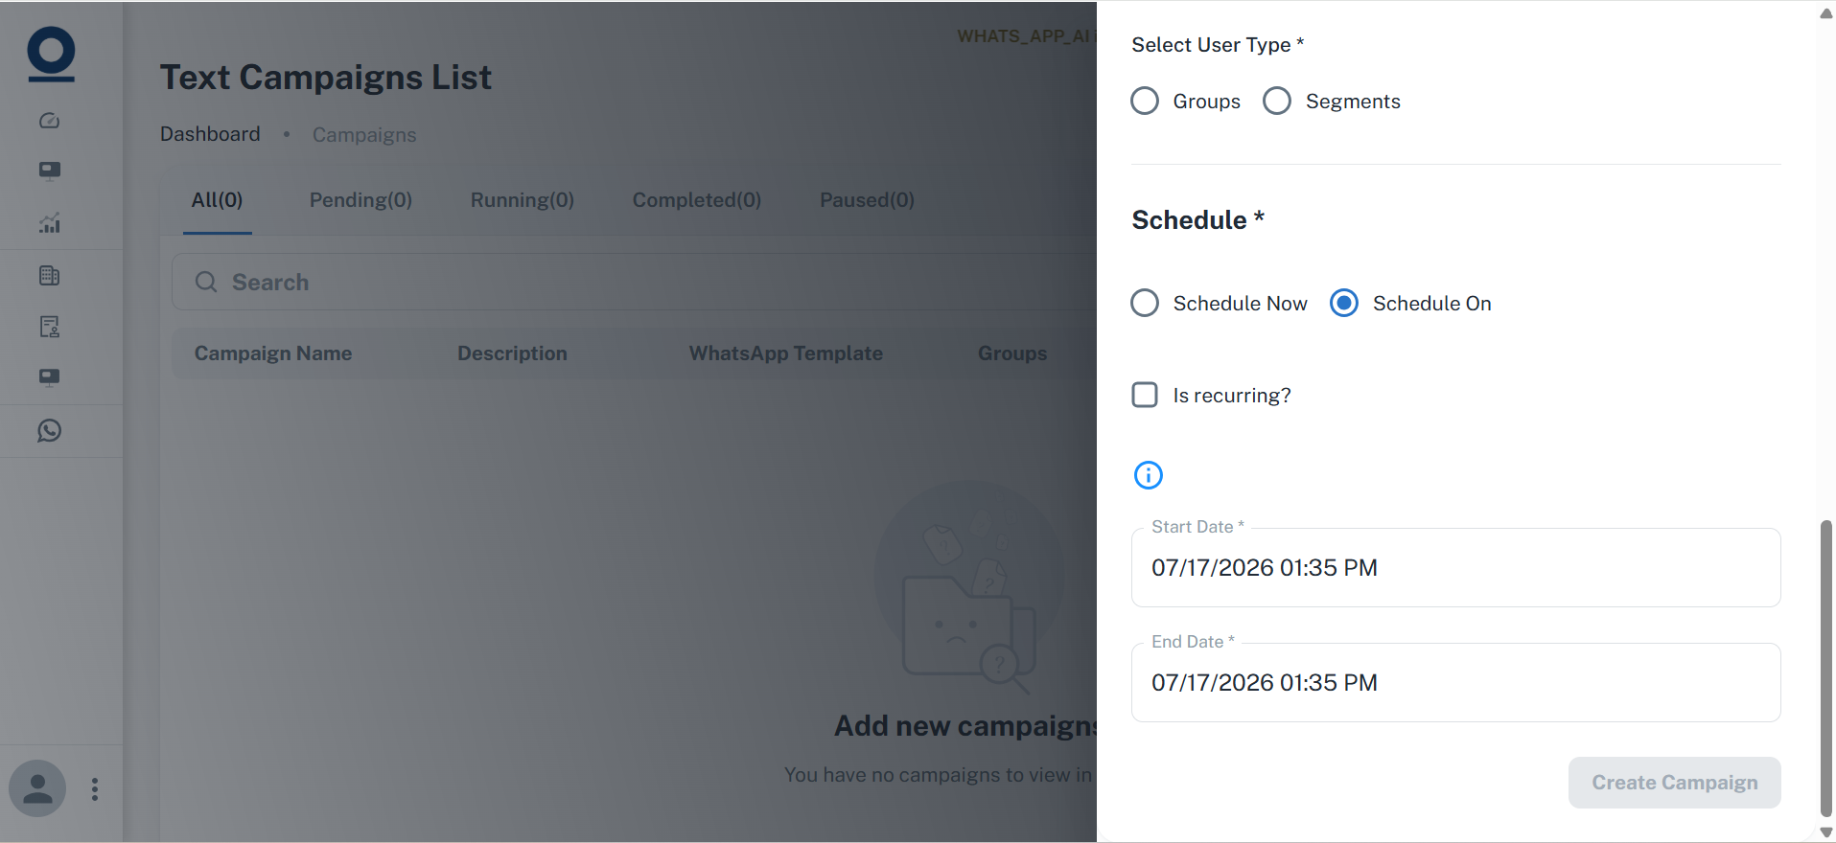Image resolution: width=1836 pixels, height=843 pixels.
Task: Open the three-dot menu beside avatar
Action: point(94,789)
